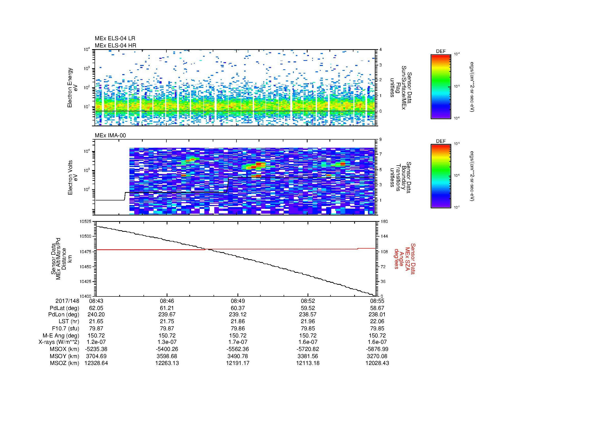Image resolution: width=596 pixels, height=421 pixels.
Task: Click the 10475 altitude axis tick
Action: tap(85, 252)
